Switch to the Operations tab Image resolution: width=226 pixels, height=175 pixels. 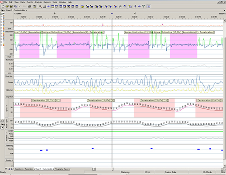tap(19, 169)
